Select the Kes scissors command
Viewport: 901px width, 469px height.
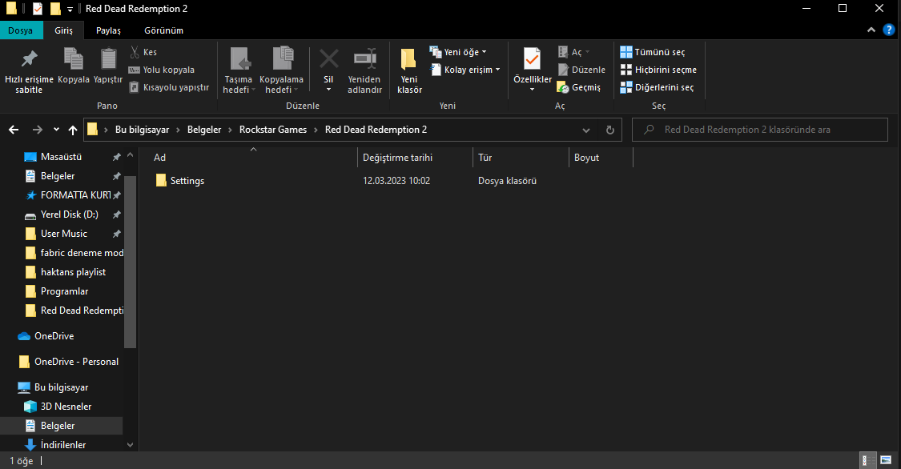(x=143, y=52)
